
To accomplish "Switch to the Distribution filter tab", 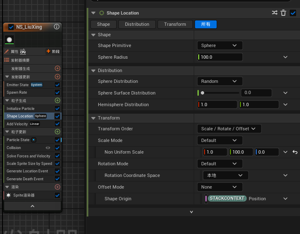I will [137, 24].
